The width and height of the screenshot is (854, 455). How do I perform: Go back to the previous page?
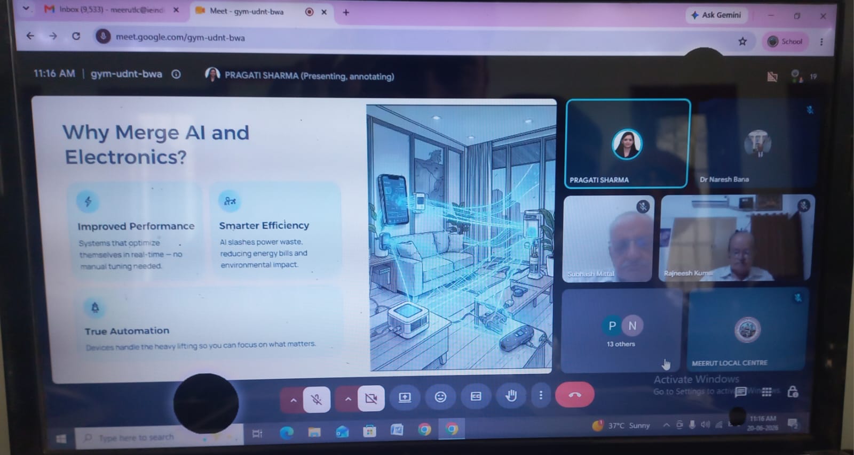(30, 36)
